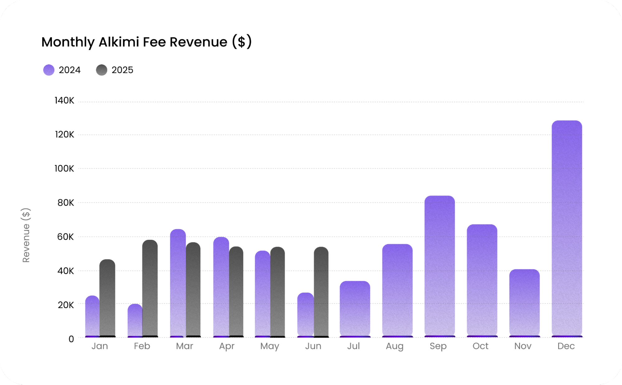622x385 pixels.
Task: Click the 2024 legend label
Action: (69, 70)
